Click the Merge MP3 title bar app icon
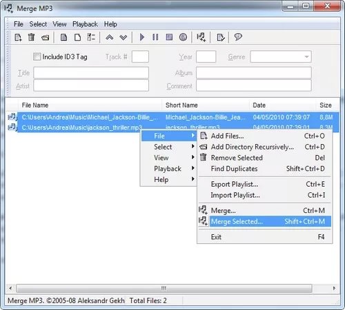 click(x=9, y=8)
